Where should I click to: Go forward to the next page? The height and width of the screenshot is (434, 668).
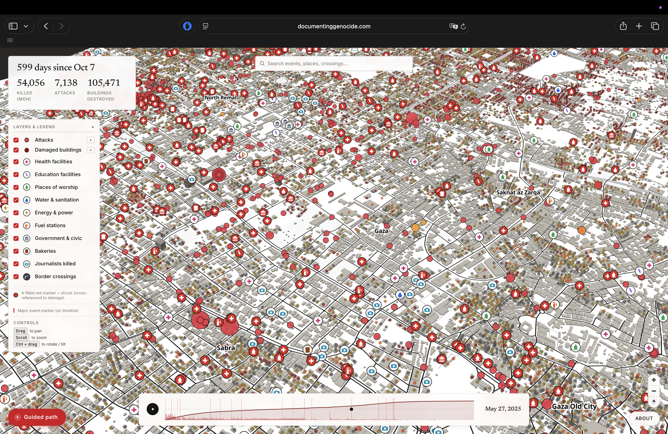pos(61,26)
